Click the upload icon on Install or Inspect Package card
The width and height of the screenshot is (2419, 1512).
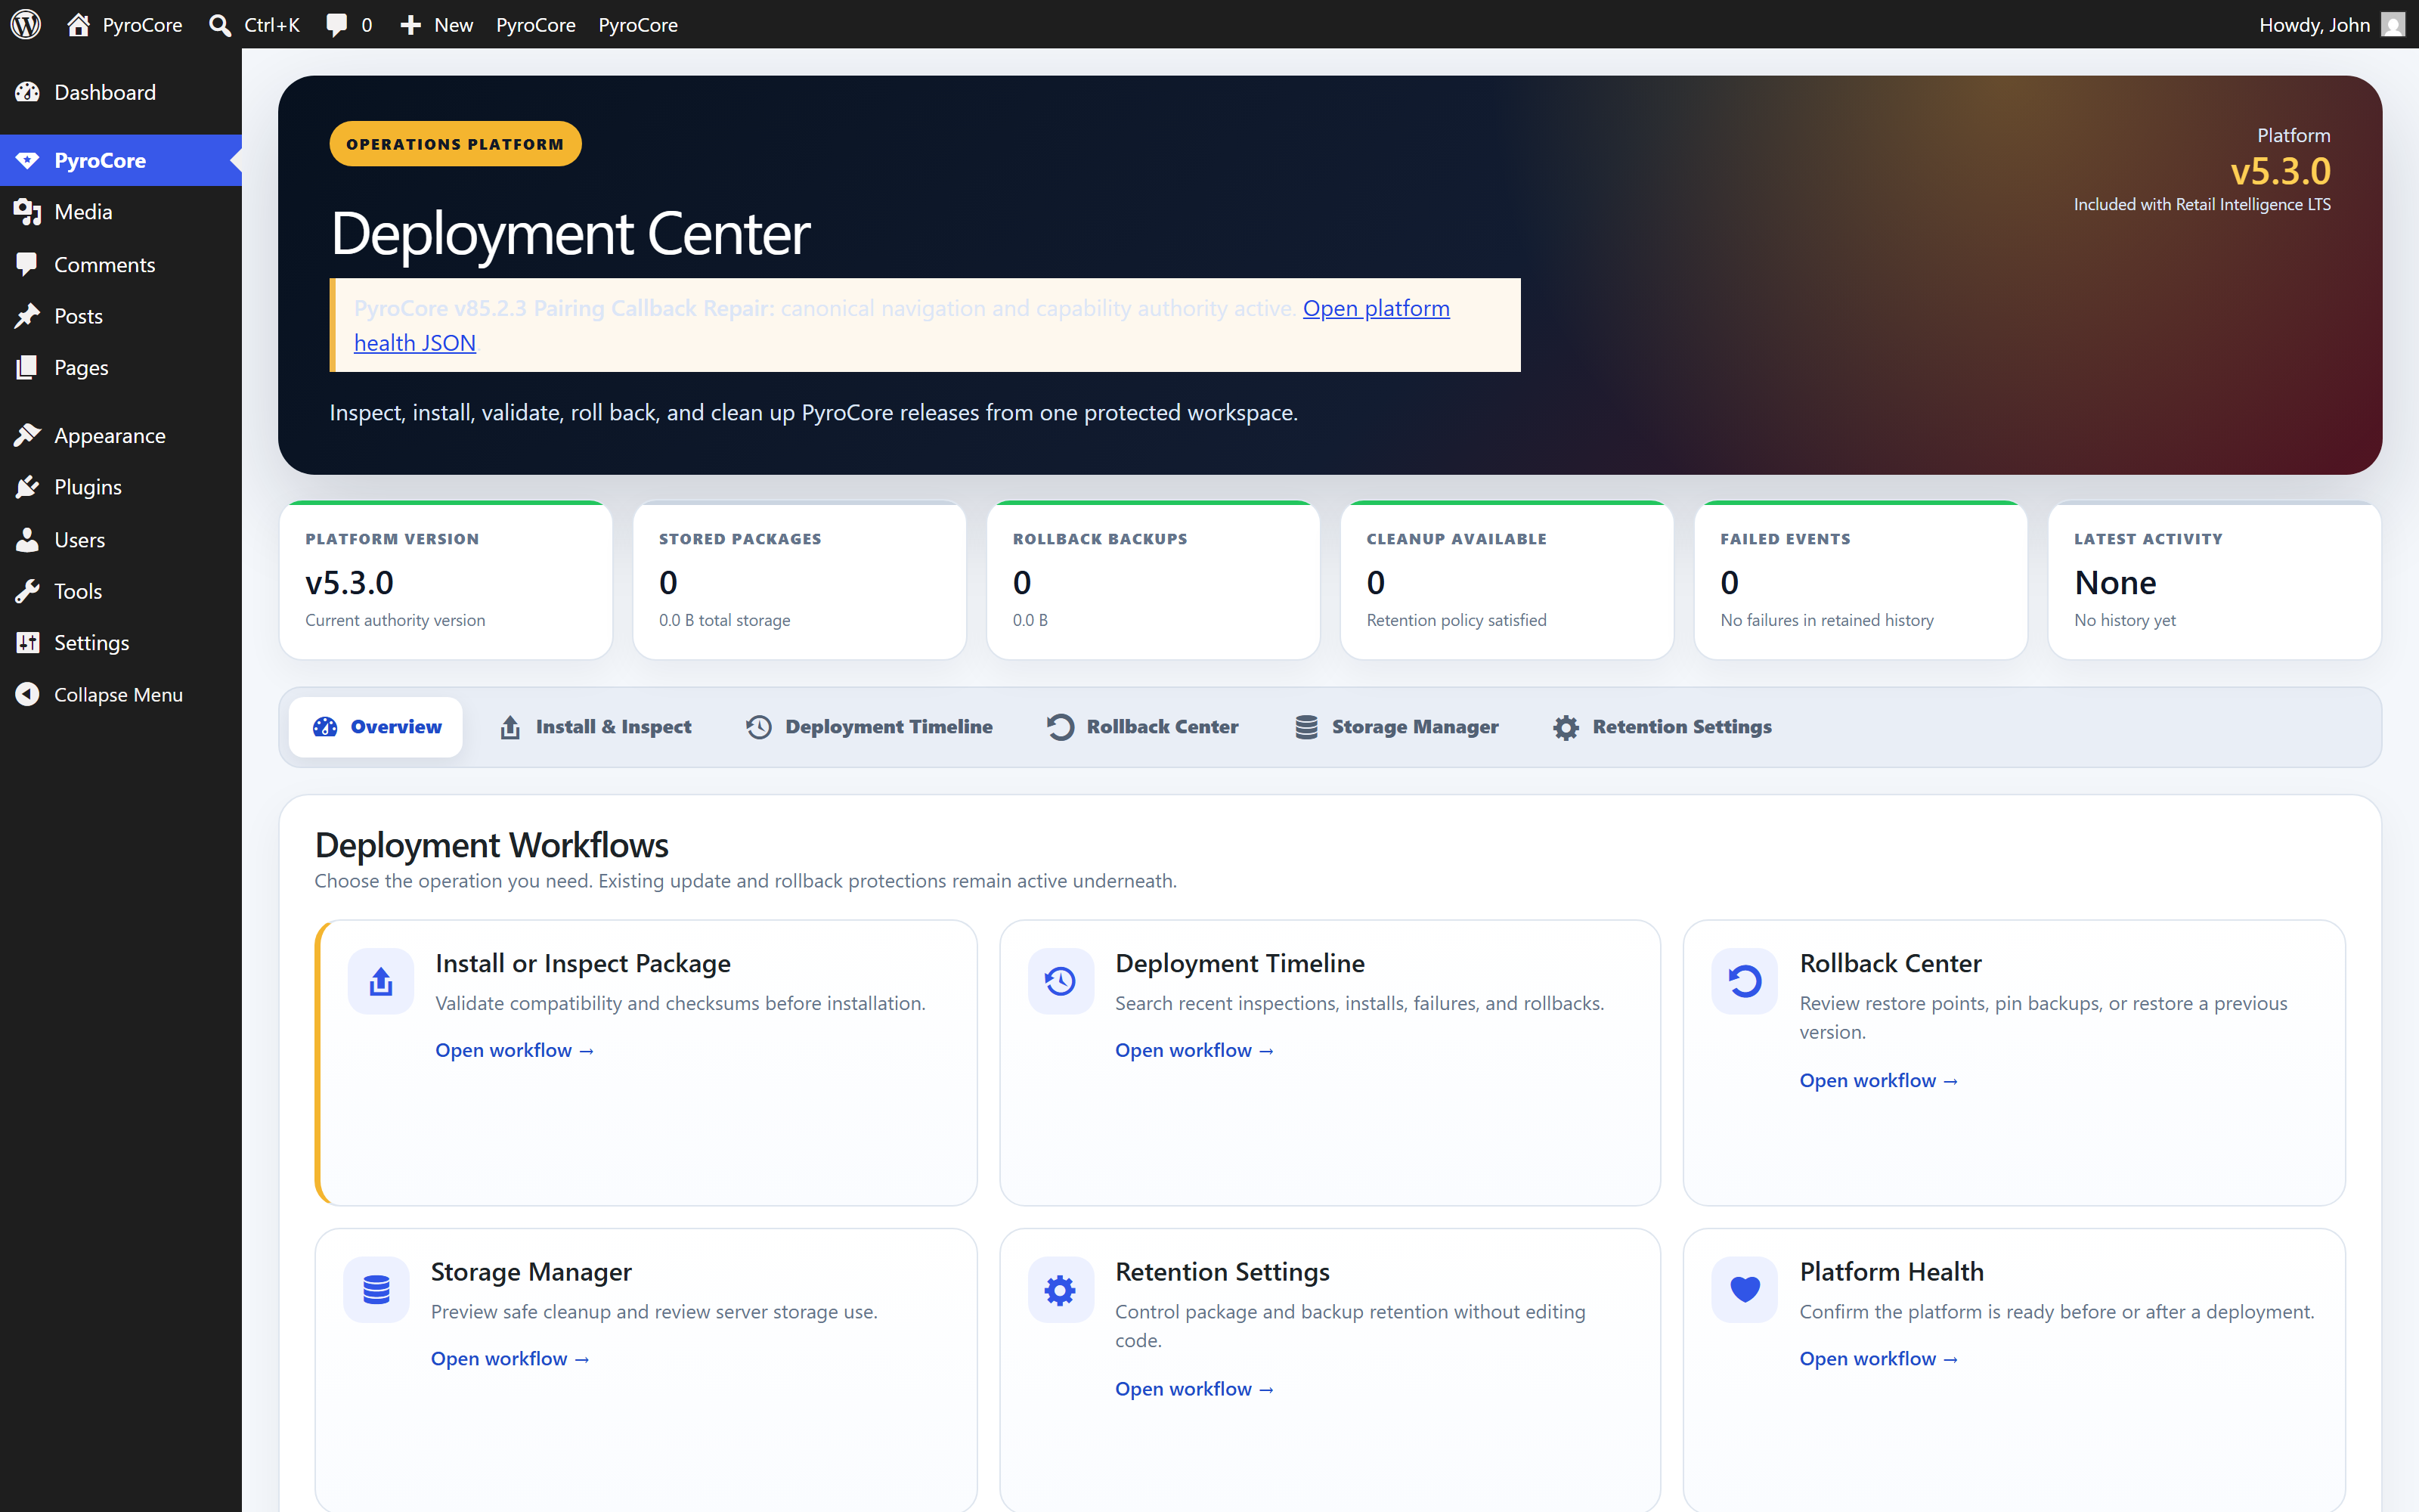[381, 981]
